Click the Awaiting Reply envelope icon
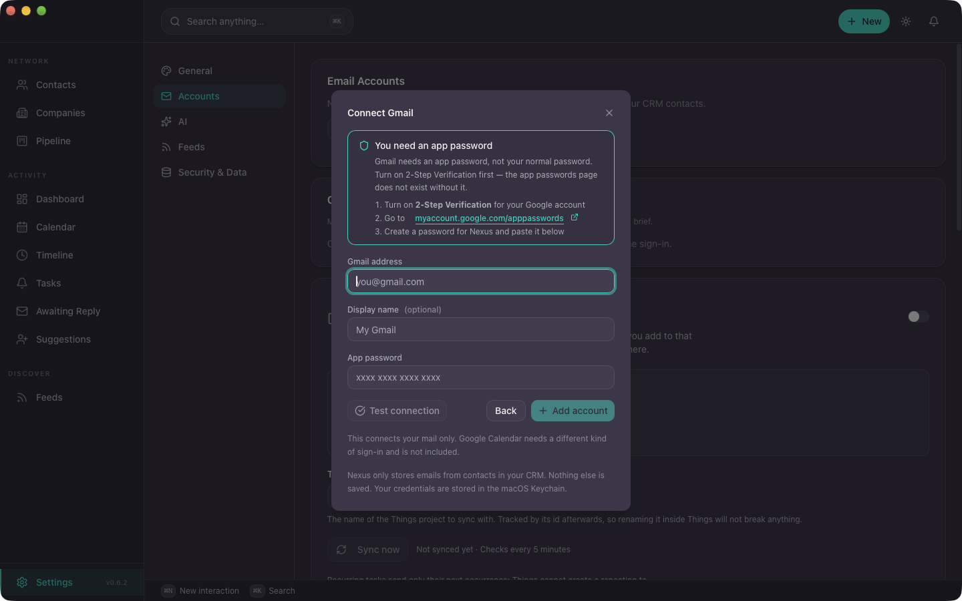 (22, 311)
